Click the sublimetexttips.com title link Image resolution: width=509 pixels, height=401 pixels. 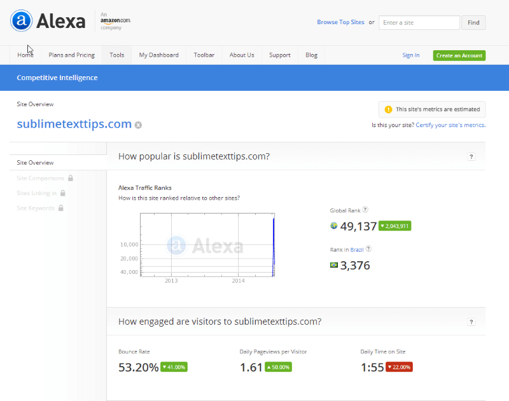(x=74, y=124)
